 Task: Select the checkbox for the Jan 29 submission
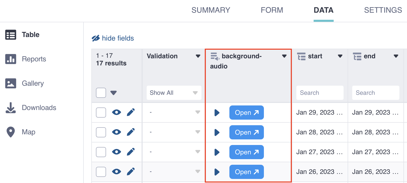pos(101,113)
